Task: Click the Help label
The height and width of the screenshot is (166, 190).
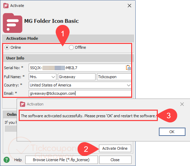Action: 18,160
